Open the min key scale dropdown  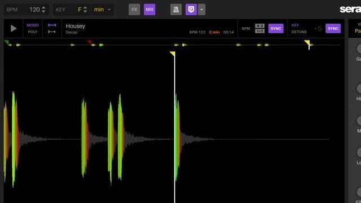tap(102, 10)
